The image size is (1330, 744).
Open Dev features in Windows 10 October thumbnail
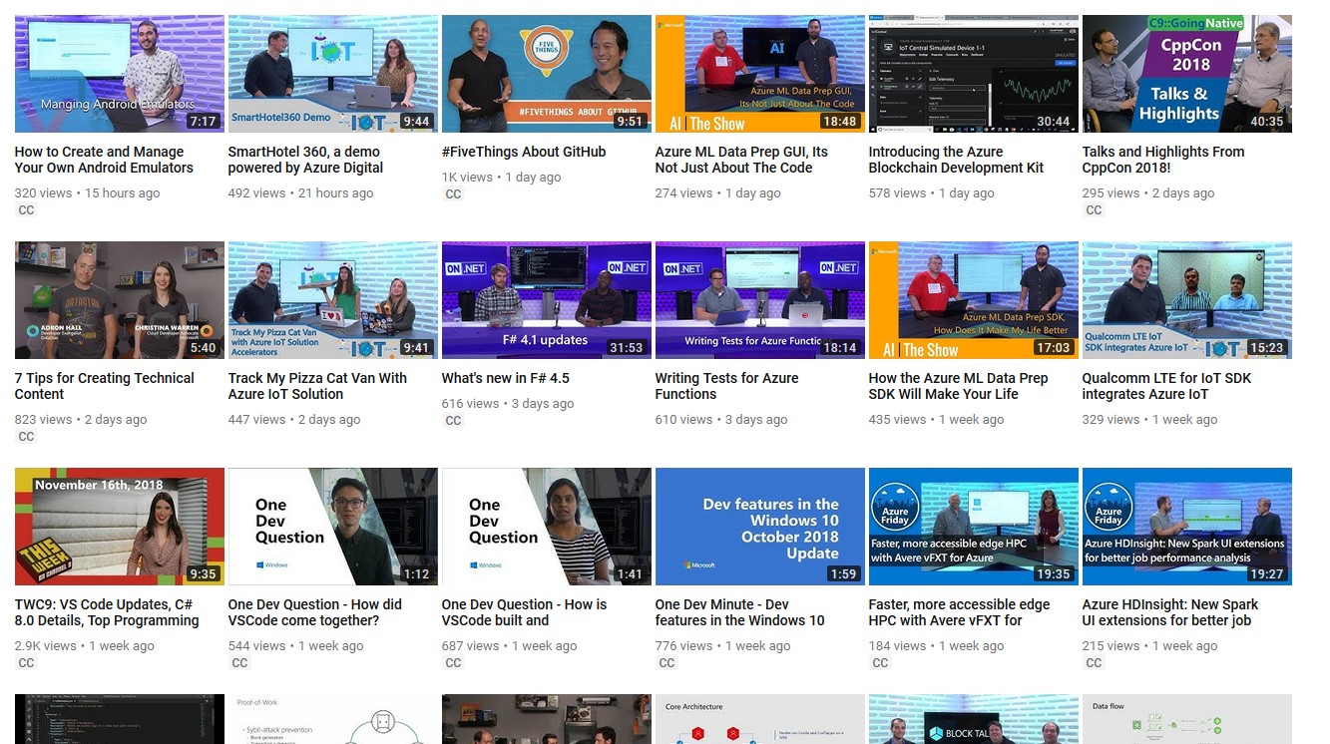[760, 527]
